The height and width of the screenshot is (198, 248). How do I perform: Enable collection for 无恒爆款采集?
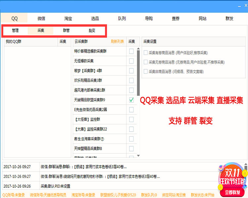(131, 61)
